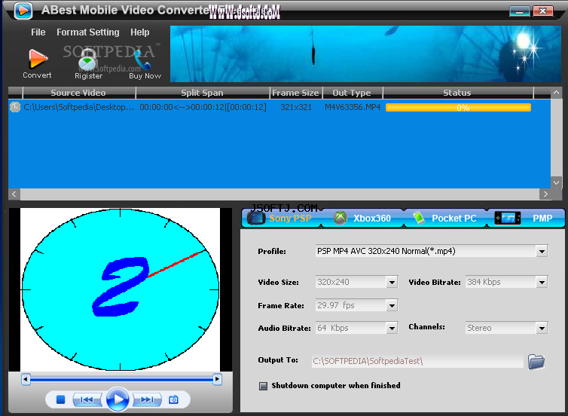The height and width of the screenshot is (416, 568).
Task: Switch to the Pocket PC tab
Action: 444,218
